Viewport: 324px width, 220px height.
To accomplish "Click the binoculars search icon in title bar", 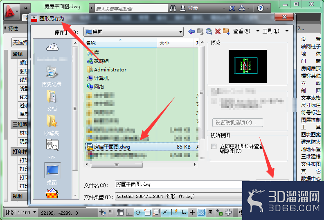I will coord(173,8).
